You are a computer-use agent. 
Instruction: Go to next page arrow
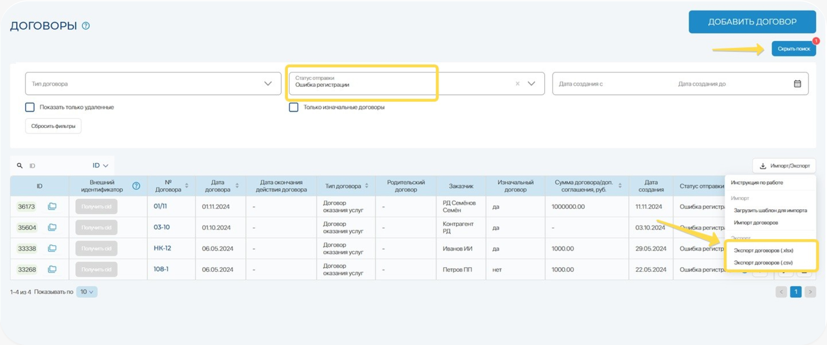coord(810,292)
